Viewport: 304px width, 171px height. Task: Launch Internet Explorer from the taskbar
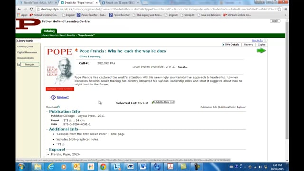point(51,167)
